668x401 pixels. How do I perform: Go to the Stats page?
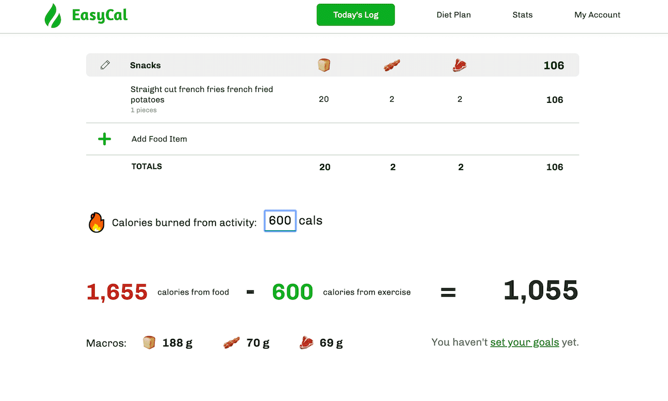click(522, 15)
